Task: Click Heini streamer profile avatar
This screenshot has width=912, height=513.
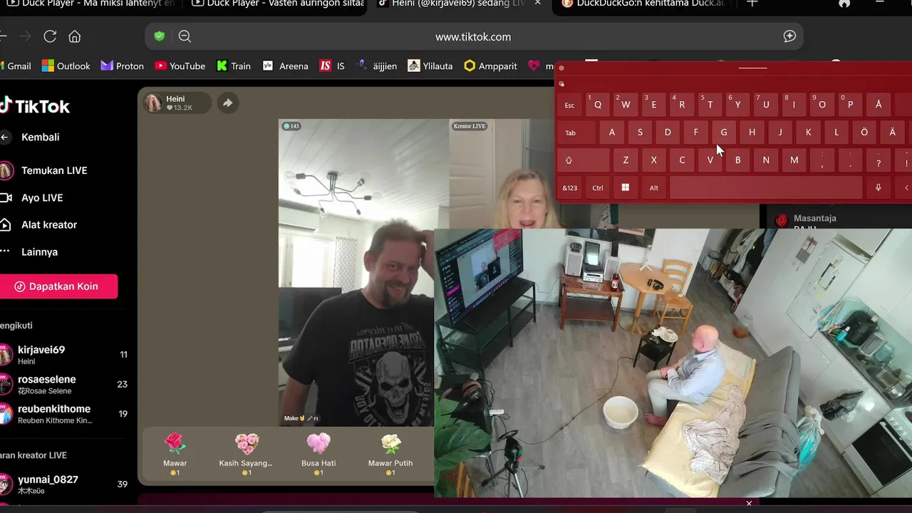Action: pyautogui.click(x=153, y=103)
